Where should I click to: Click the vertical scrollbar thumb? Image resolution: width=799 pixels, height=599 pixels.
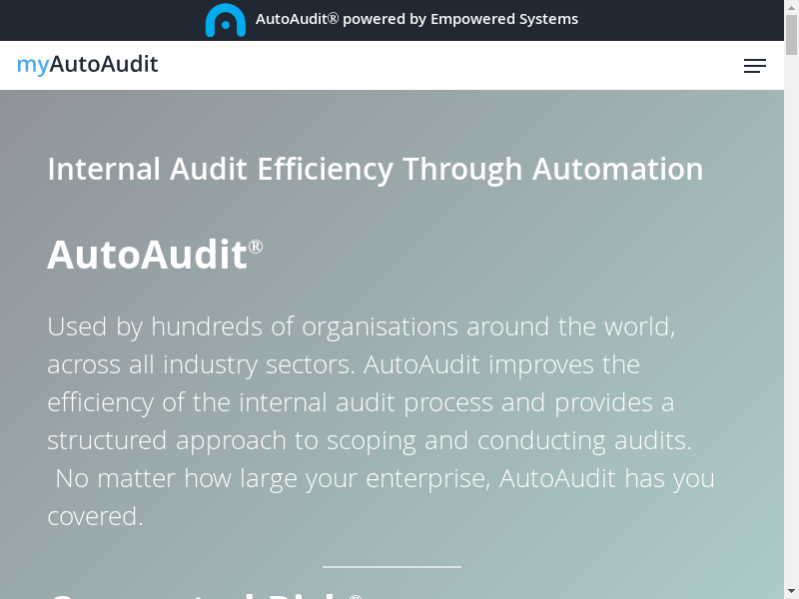[x=792, y=35]
